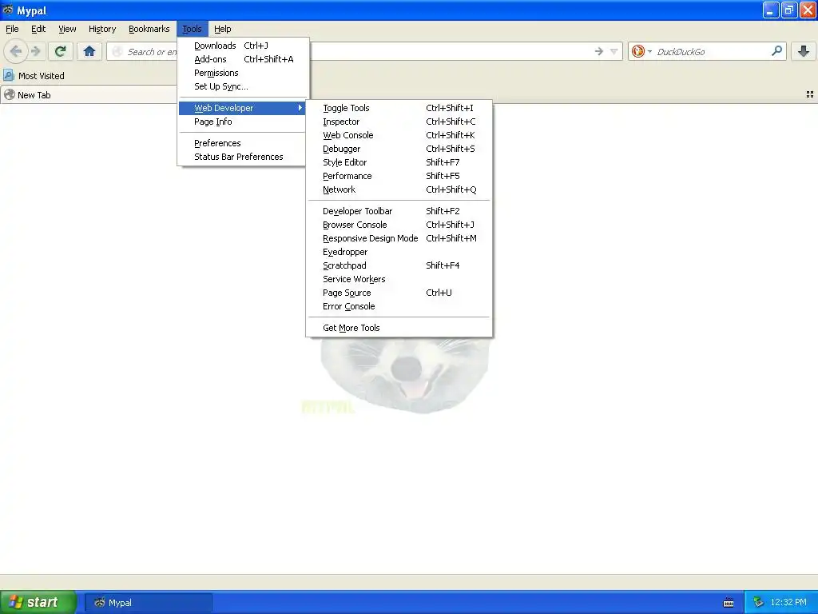
Task: Open the Help menu
Action: [x=222, y=29]
